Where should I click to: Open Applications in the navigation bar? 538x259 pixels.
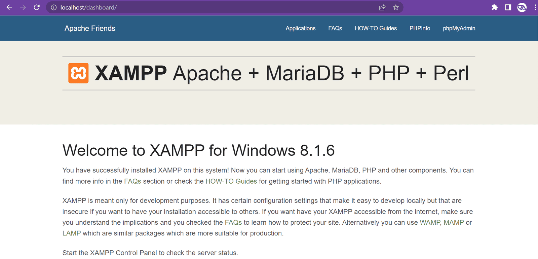click(301, 28)
